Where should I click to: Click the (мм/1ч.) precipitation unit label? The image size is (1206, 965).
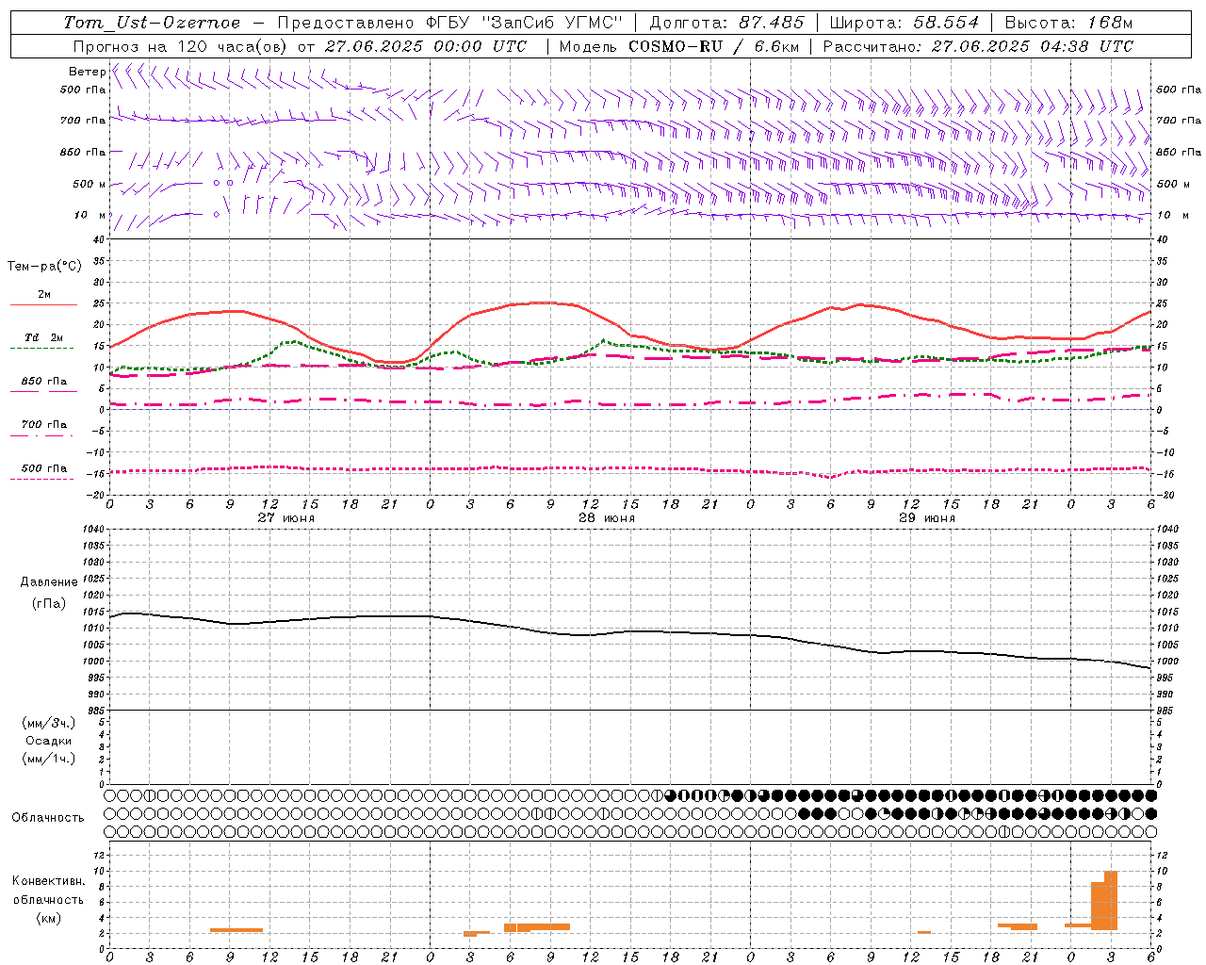(49, 759)
